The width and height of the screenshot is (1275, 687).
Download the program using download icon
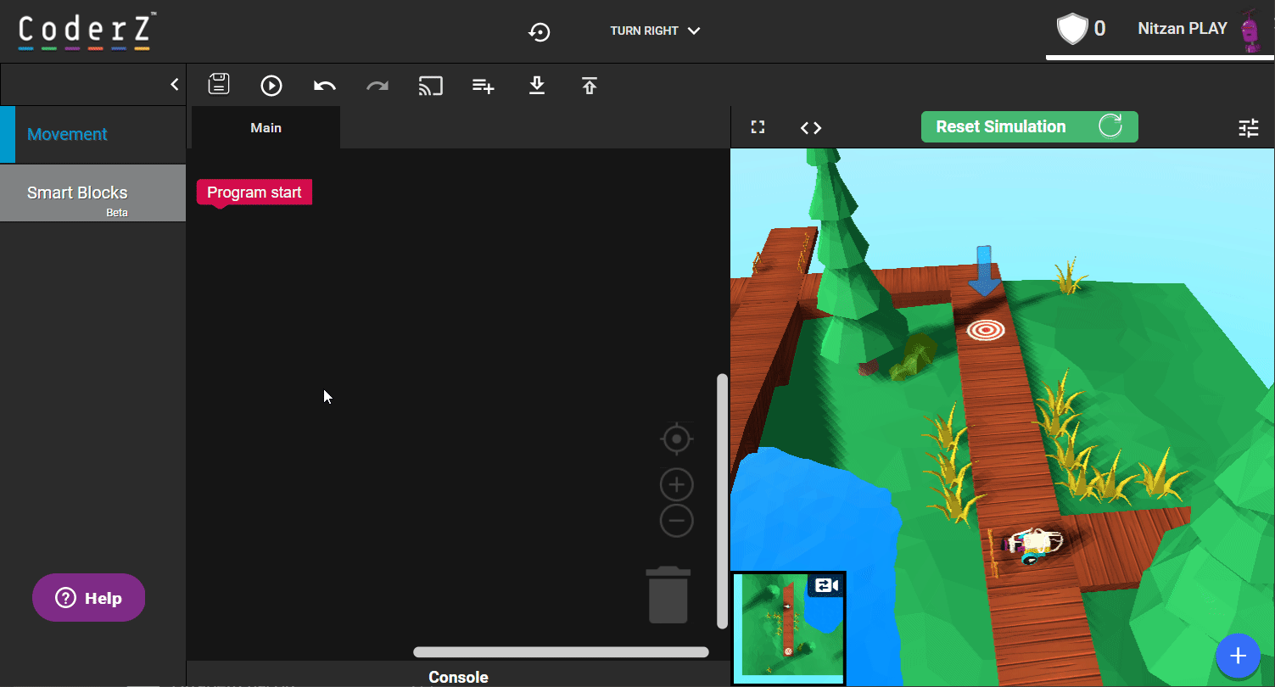[x=536, y=85]
